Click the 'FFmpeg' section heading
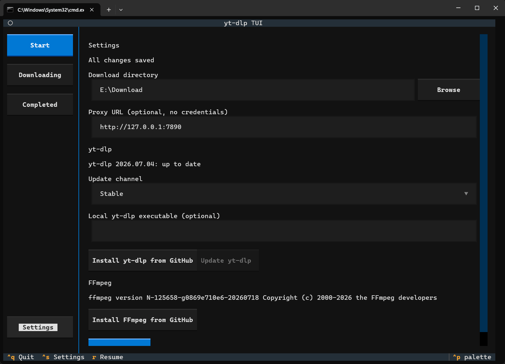This screenshot has height=364, width=505. (x=100, y=283)
